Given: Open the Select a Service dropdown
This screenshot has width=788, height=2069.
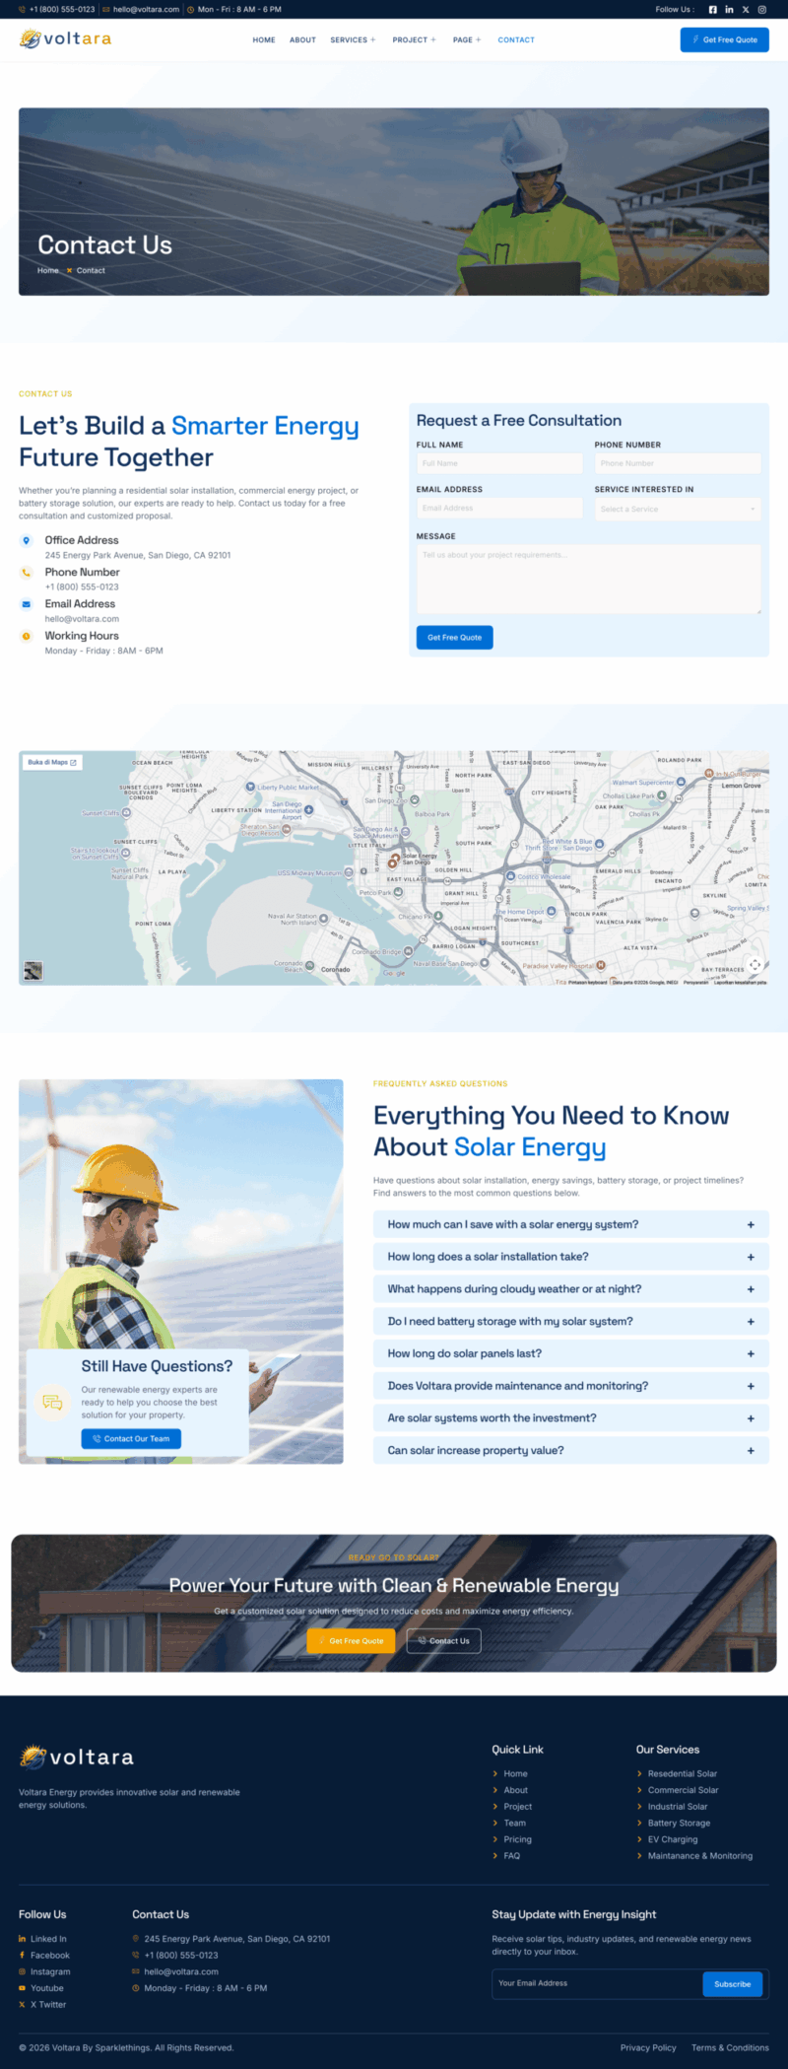Looking at the screenshot, I should pos(678,510).
